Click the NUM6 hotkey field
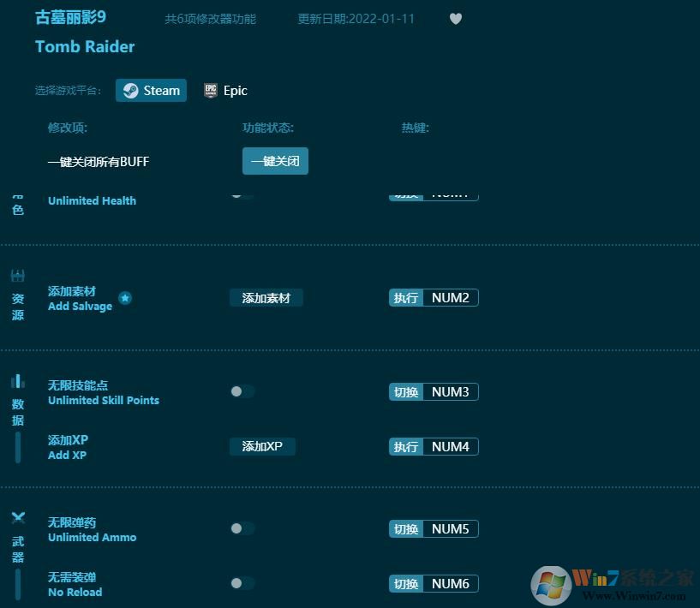700x608 pixels. pos(451,583)
